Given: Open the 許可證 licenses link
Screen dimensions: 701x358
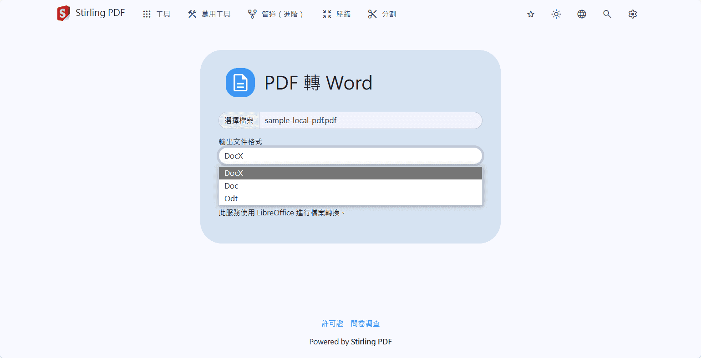Looking at the screenshot, I should click(332, 323).
